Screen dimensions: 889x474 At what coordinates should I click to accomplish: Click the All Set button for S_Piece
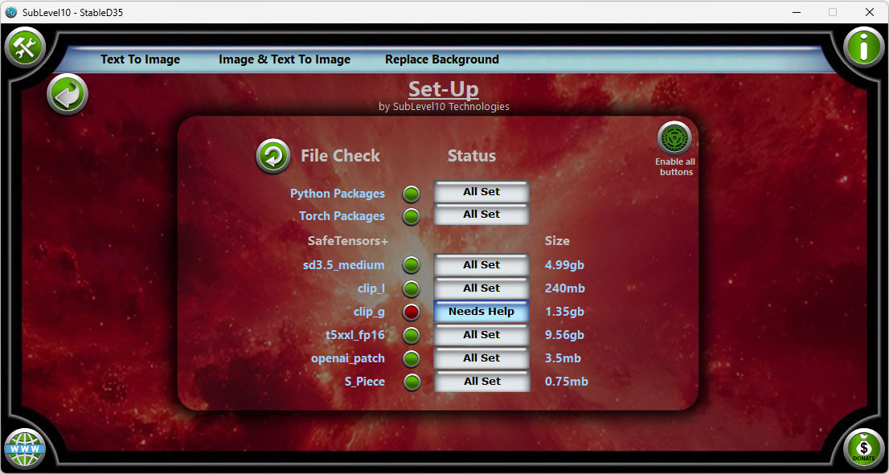click(481, 382)
